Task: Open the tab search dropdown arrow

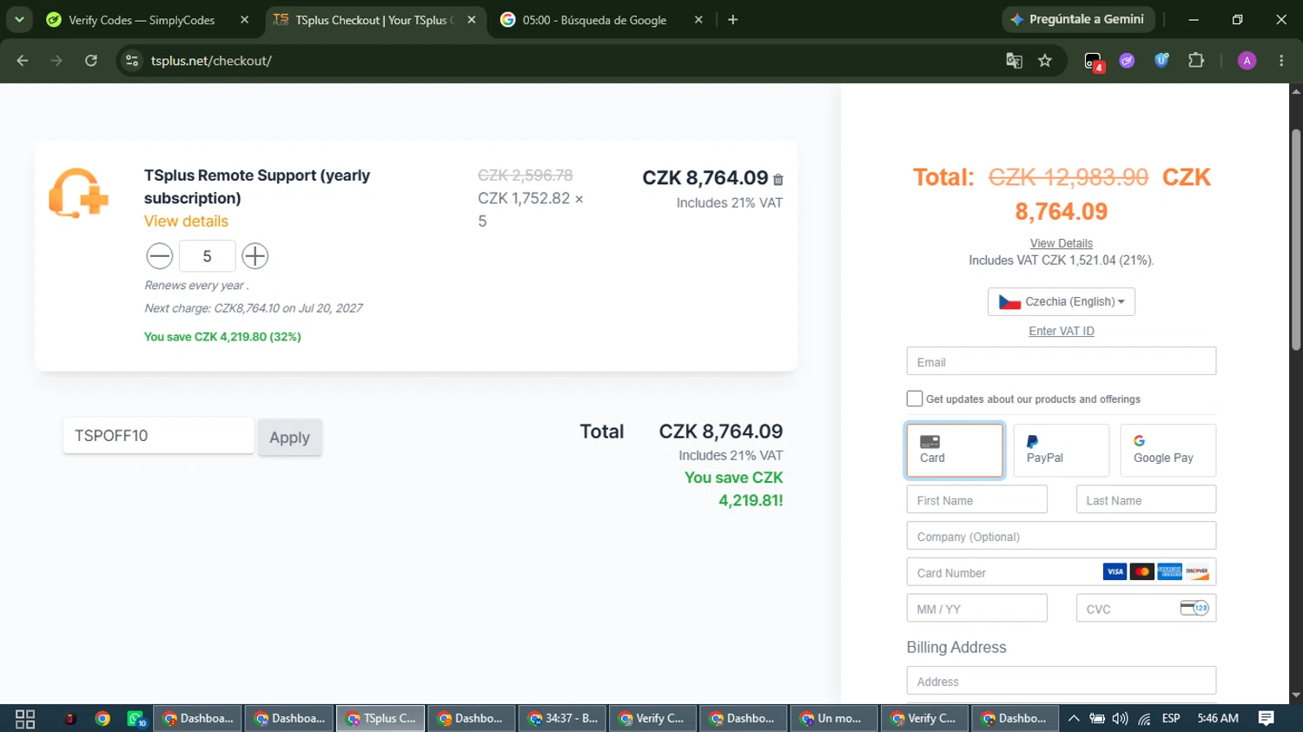Action: [x=19, y=20]
